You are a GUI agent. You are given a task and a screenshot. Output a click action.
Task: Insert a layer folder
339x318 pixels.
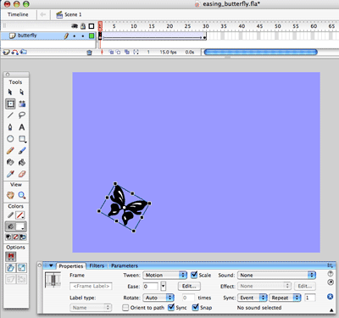click(24, 52)
